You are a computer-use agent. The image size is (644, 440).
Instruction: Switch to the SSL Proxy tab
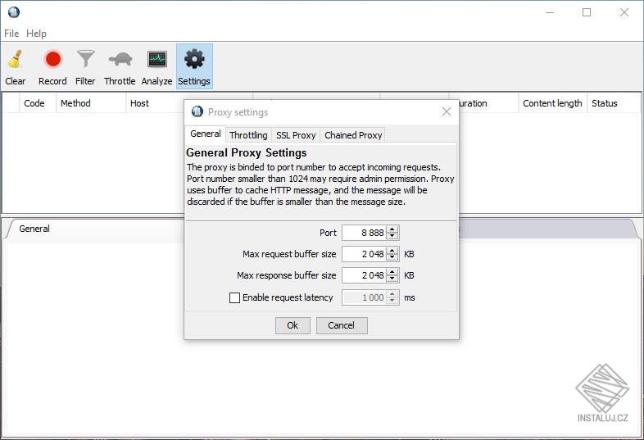click(x=296, y=135)
